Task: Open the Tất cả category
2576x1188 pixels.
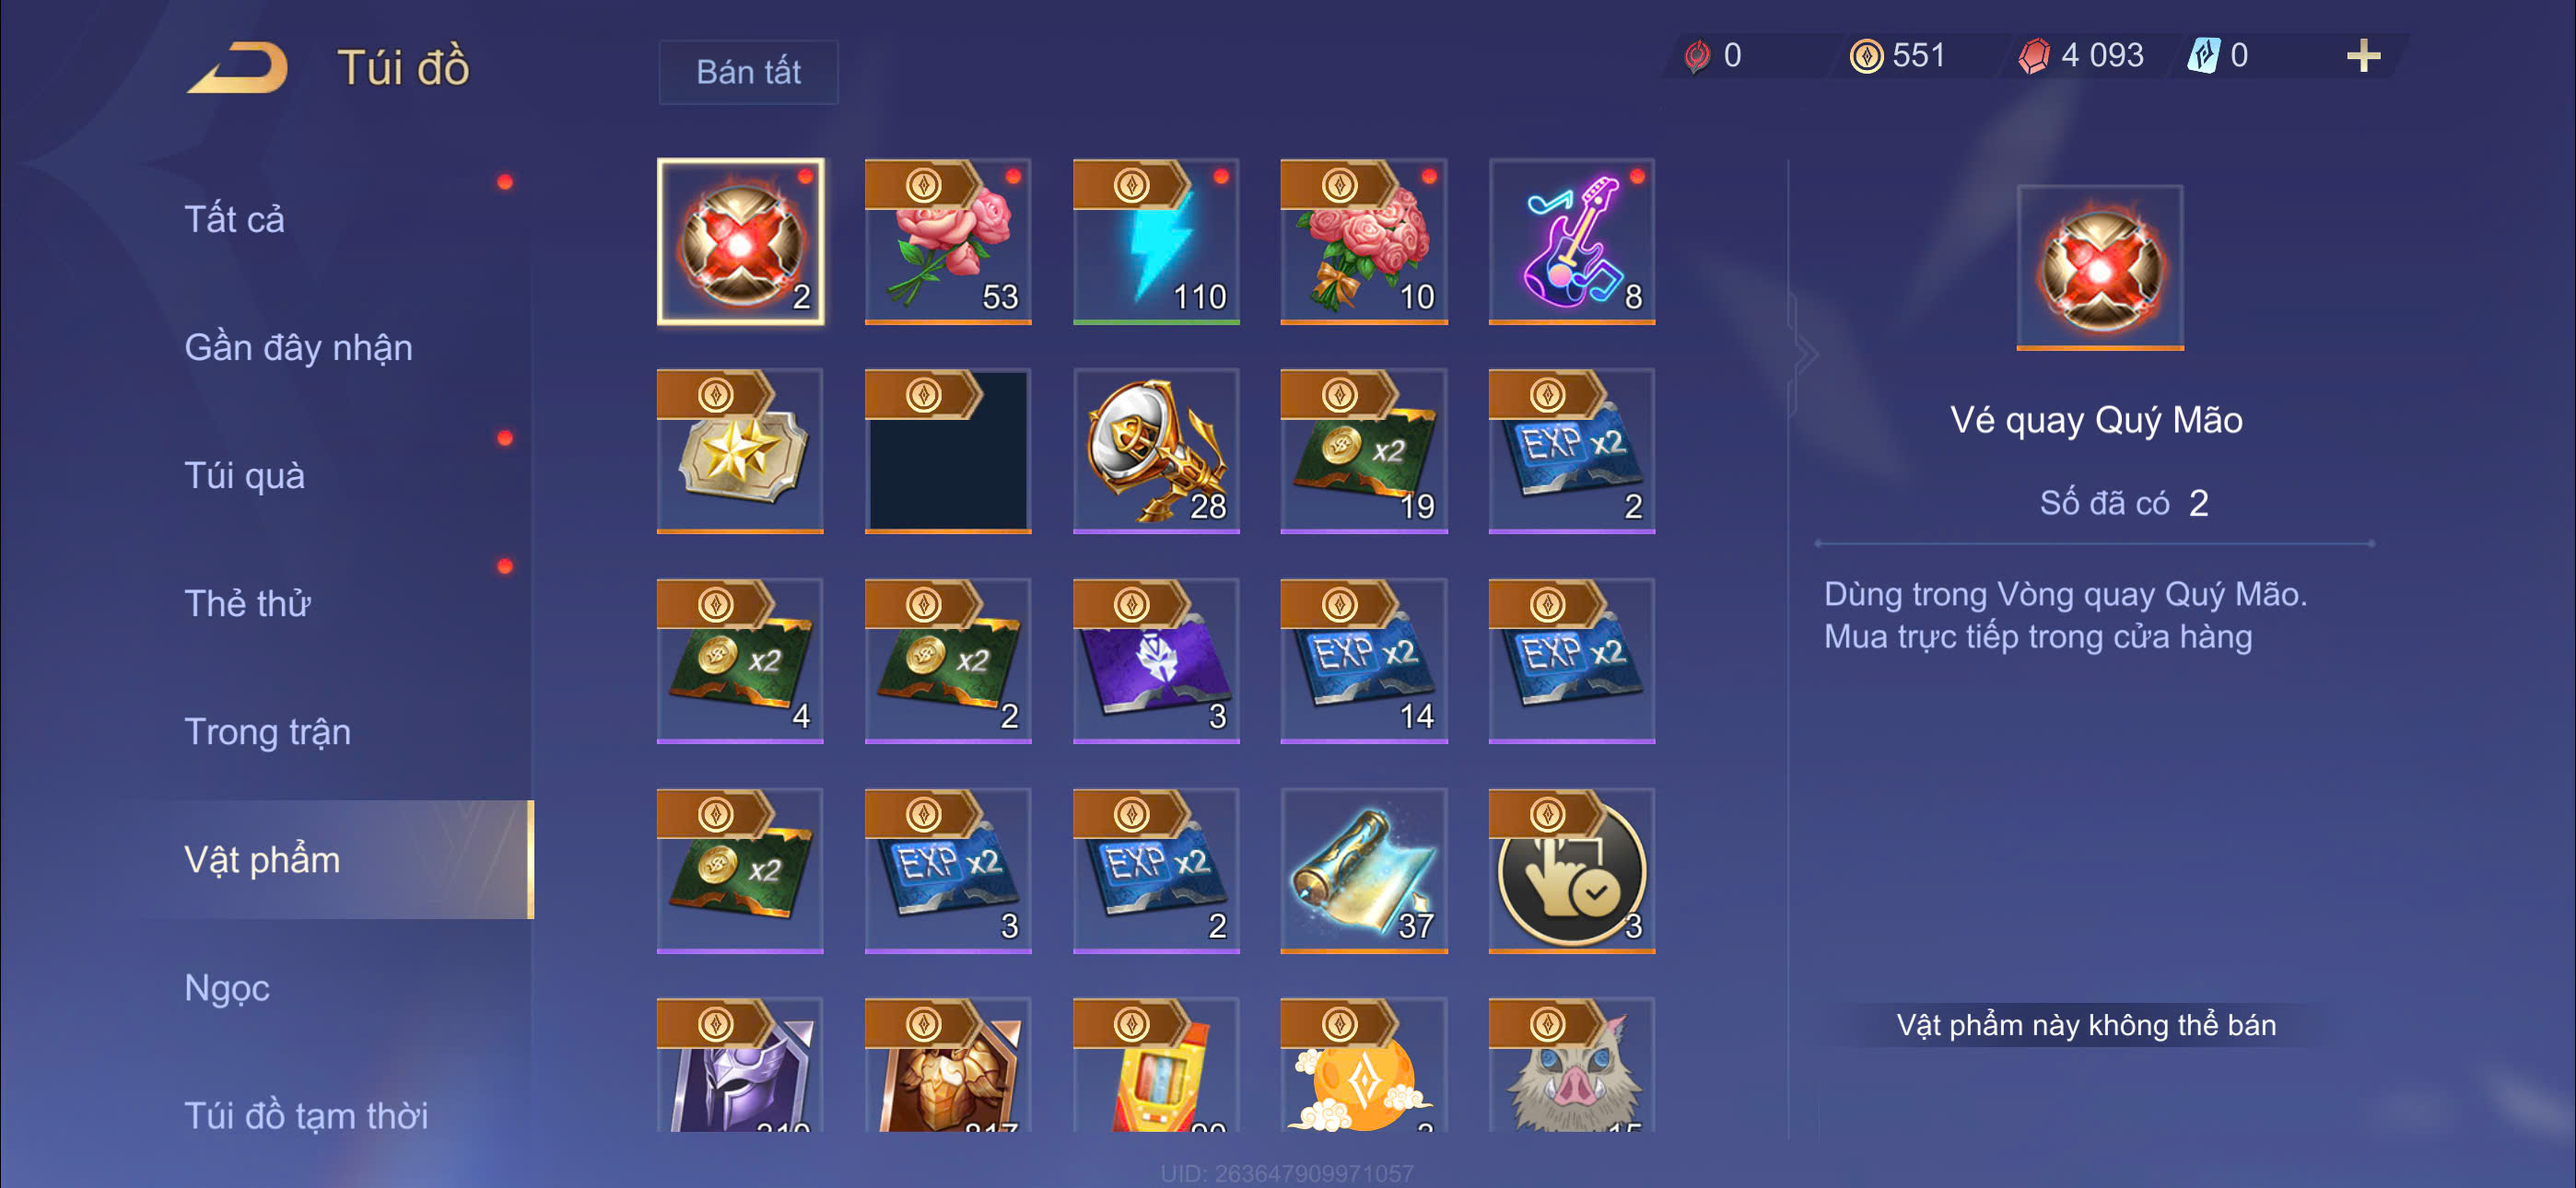Action: [234, 219]
